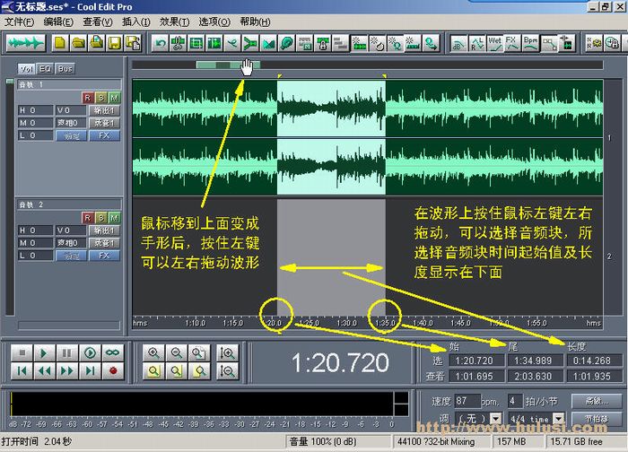628x452 pixels.
Task: Jump to beginning with go-to-start button
Action: [x=22, y=371]
